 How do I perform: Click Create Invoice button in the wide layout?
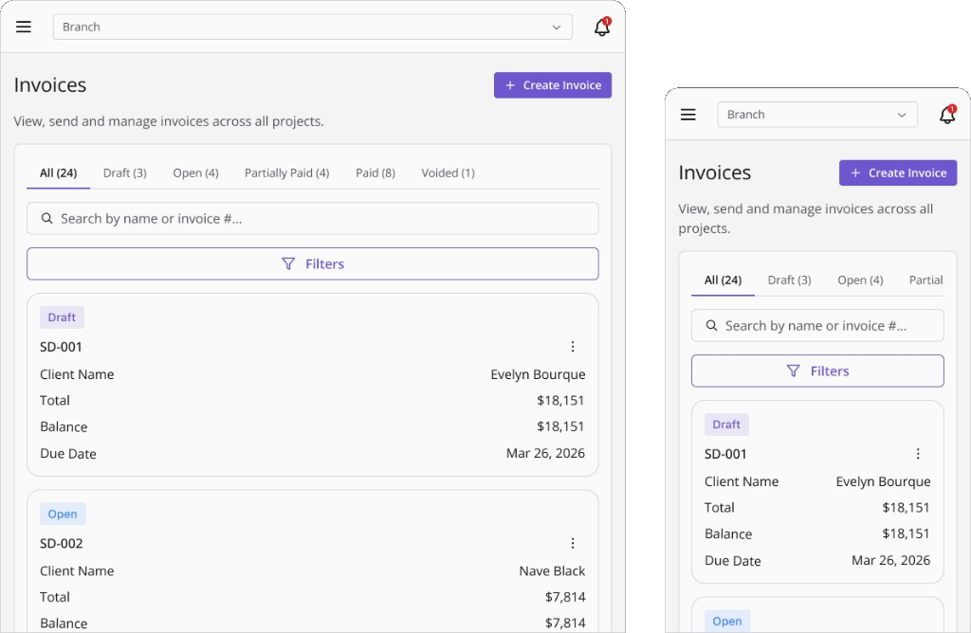[x=553, y=85]
